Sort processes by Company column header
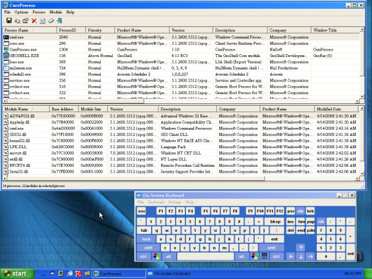 coord(289,30)
